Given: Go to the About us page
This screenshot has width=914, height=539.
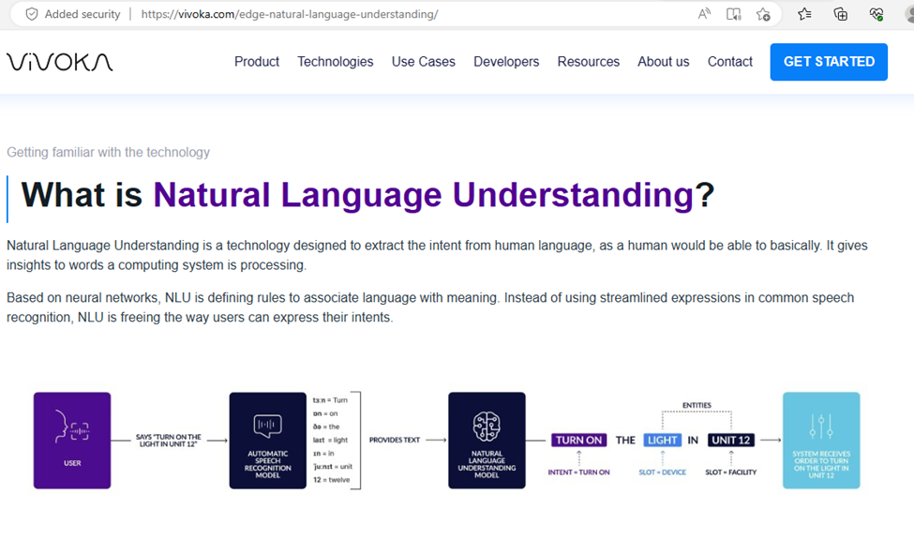Looking at the screenshot, I should (x=663, y=62).
